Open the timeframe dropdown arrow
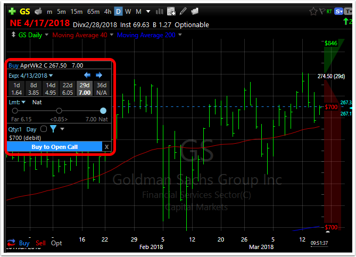Image resolution: width=356 pixels, height=257 pixels. click(148, 11)
